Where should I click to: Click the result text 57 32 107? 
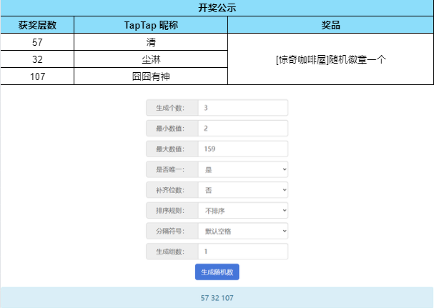point(217,298)
